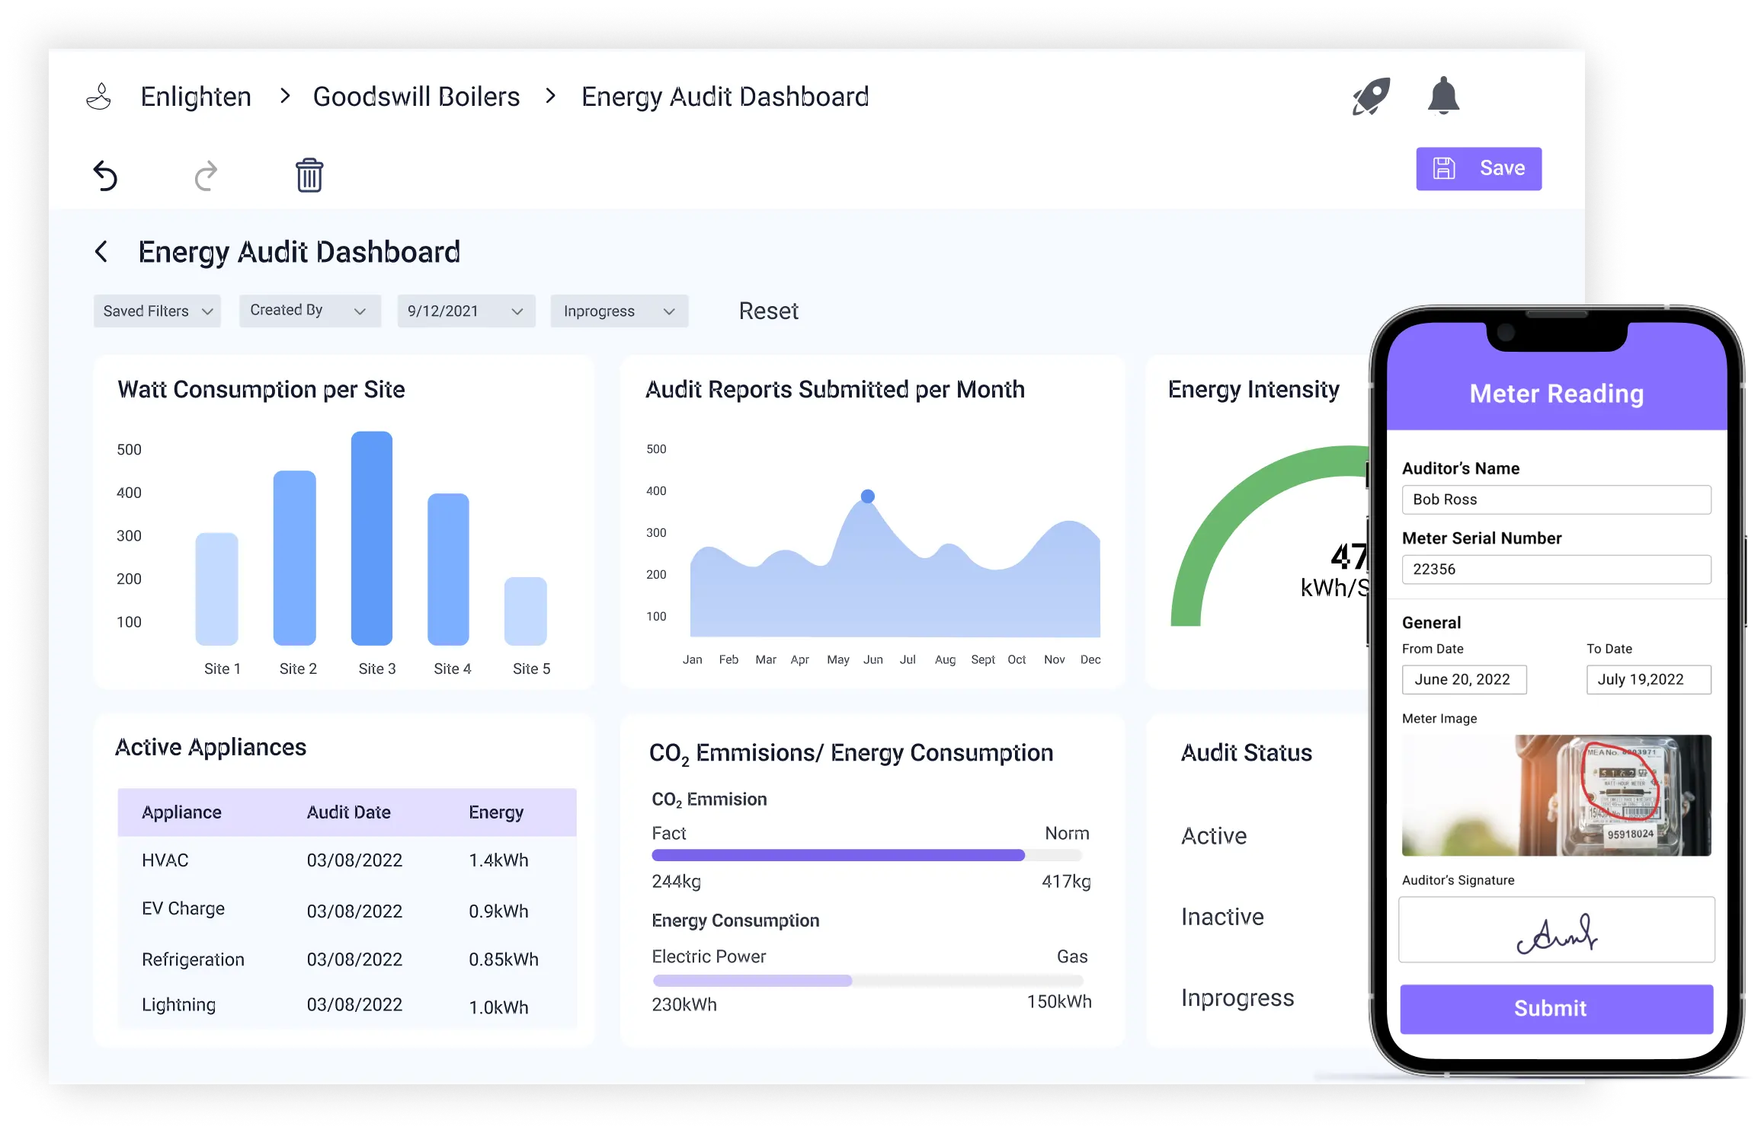Click the rocket launch icon
This screenshot has width=1761, height=1133.
[x=1371, y=97]
